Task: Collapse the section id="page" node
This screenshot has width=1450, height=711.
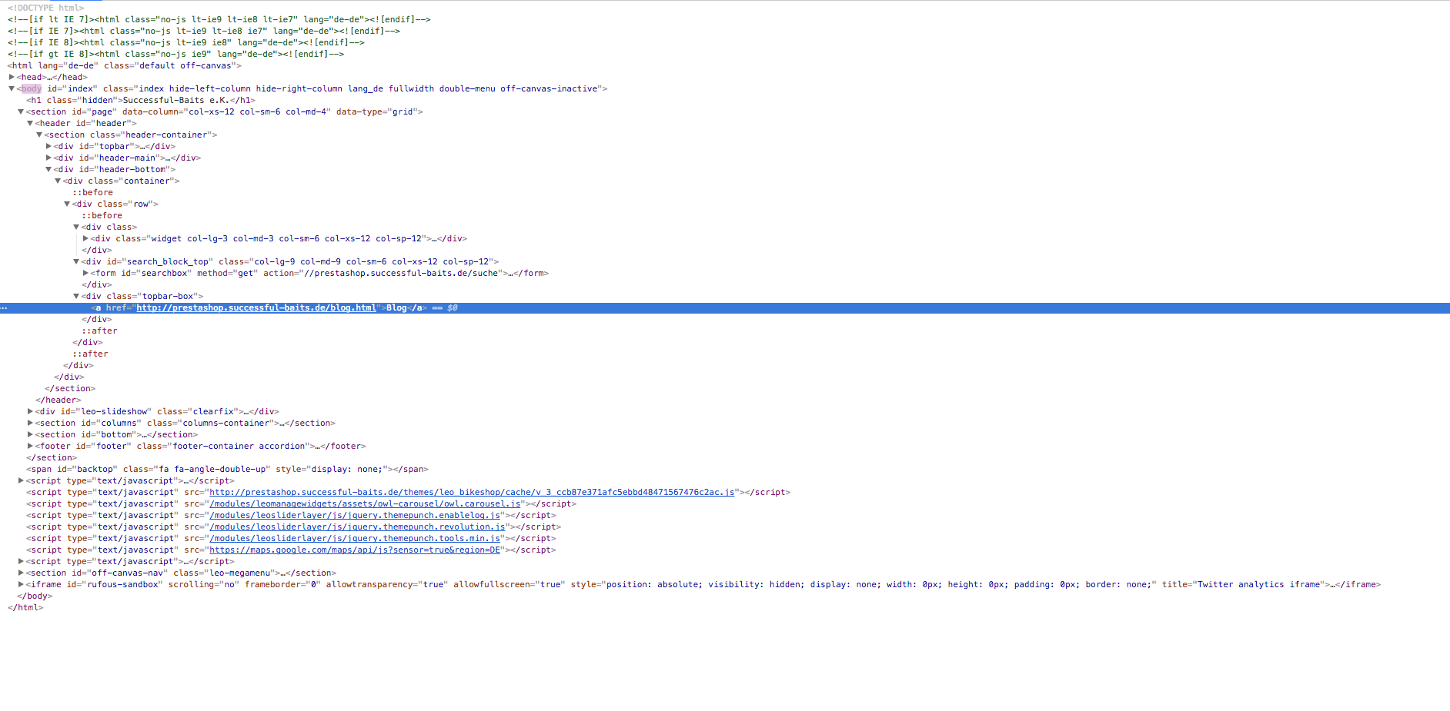Action: pos(21,111)
